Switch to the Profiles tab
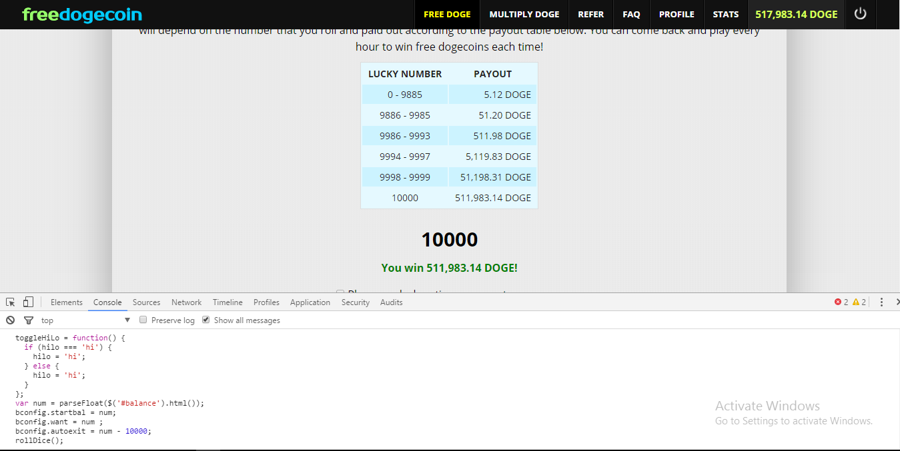This screenshot has height=451, width=900. pos(266,302)
